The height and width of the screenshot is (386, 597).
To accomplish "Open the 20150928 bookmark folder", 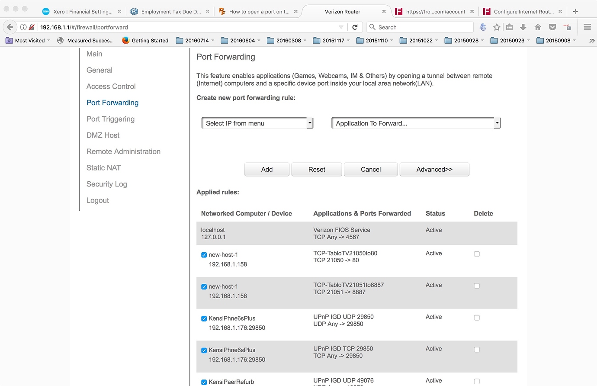I will tap(464, 41).
